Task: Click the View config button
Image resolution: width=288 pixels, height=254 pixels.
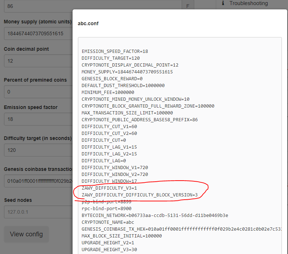Action: (x=26, y=234)
